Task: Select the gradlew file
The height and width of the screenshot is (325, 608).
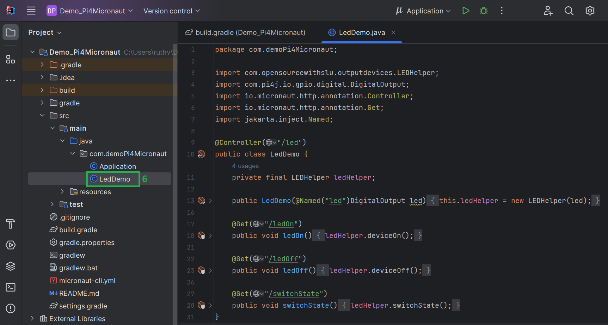Action: tap(67, 255)
